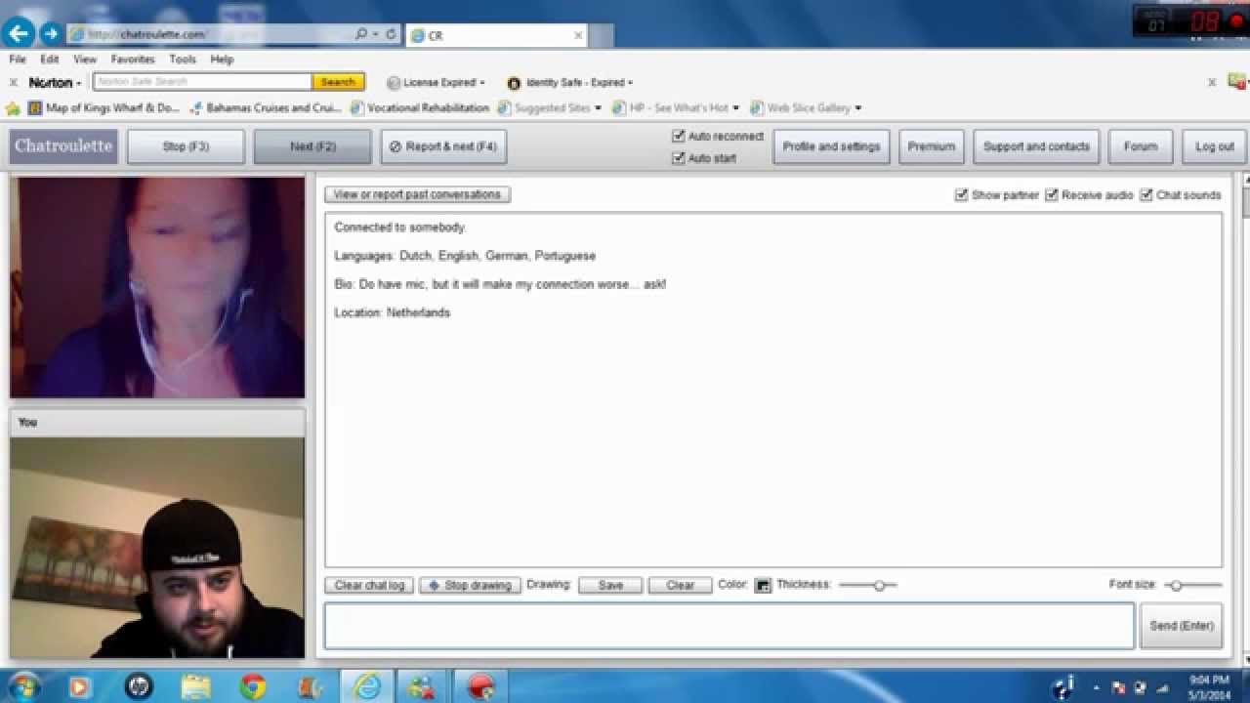1250x703 pixels.
Task: Click the partner's webcam video
Action: click(157, 287)
